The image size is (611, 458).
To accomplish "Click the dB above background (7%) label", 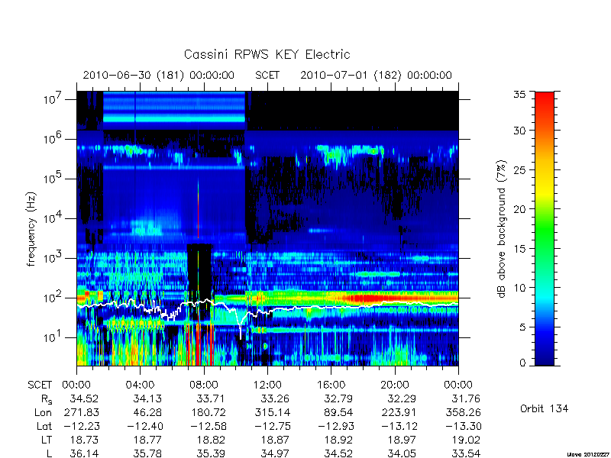I will tap(502, 229).
